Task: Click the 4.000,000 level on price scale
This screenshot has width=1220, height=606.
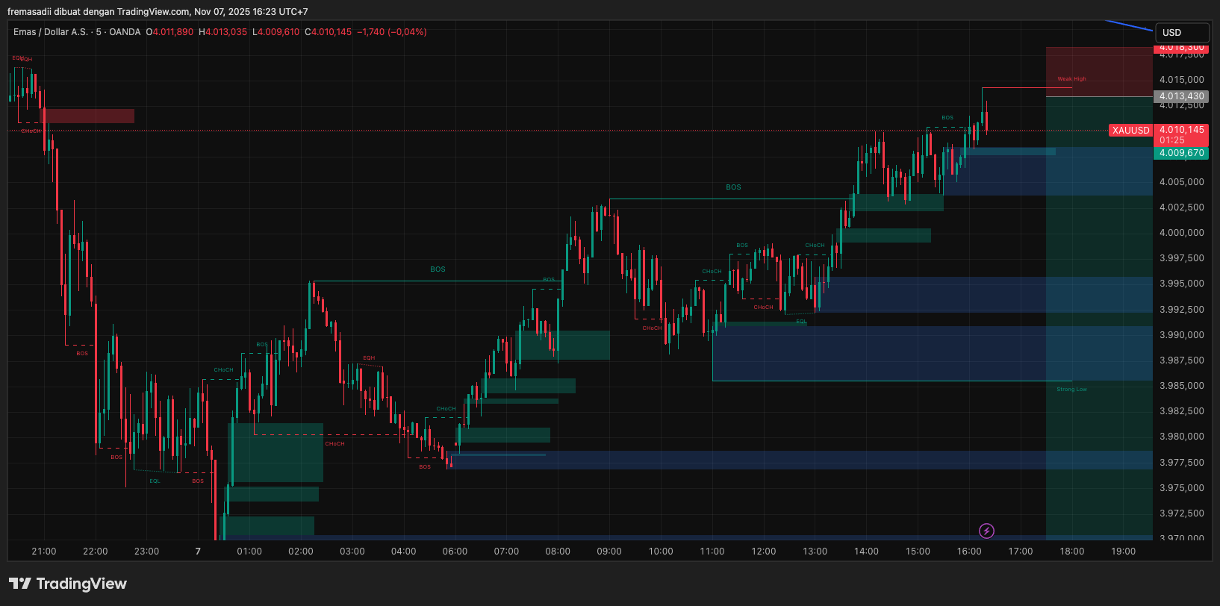Action: [x=1181, y=233]
